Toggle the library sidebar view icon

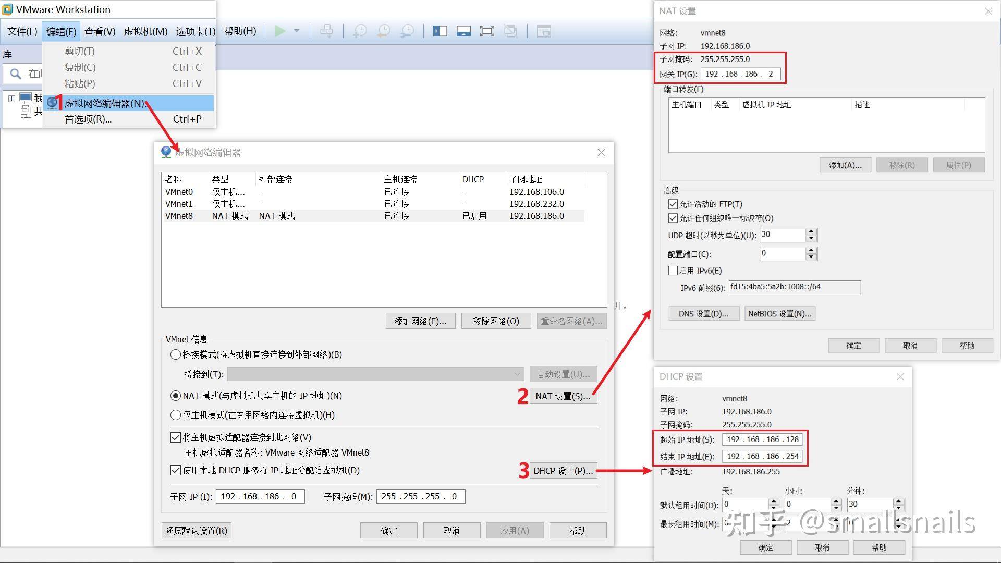pyautogui.click(x=440, y=31)
